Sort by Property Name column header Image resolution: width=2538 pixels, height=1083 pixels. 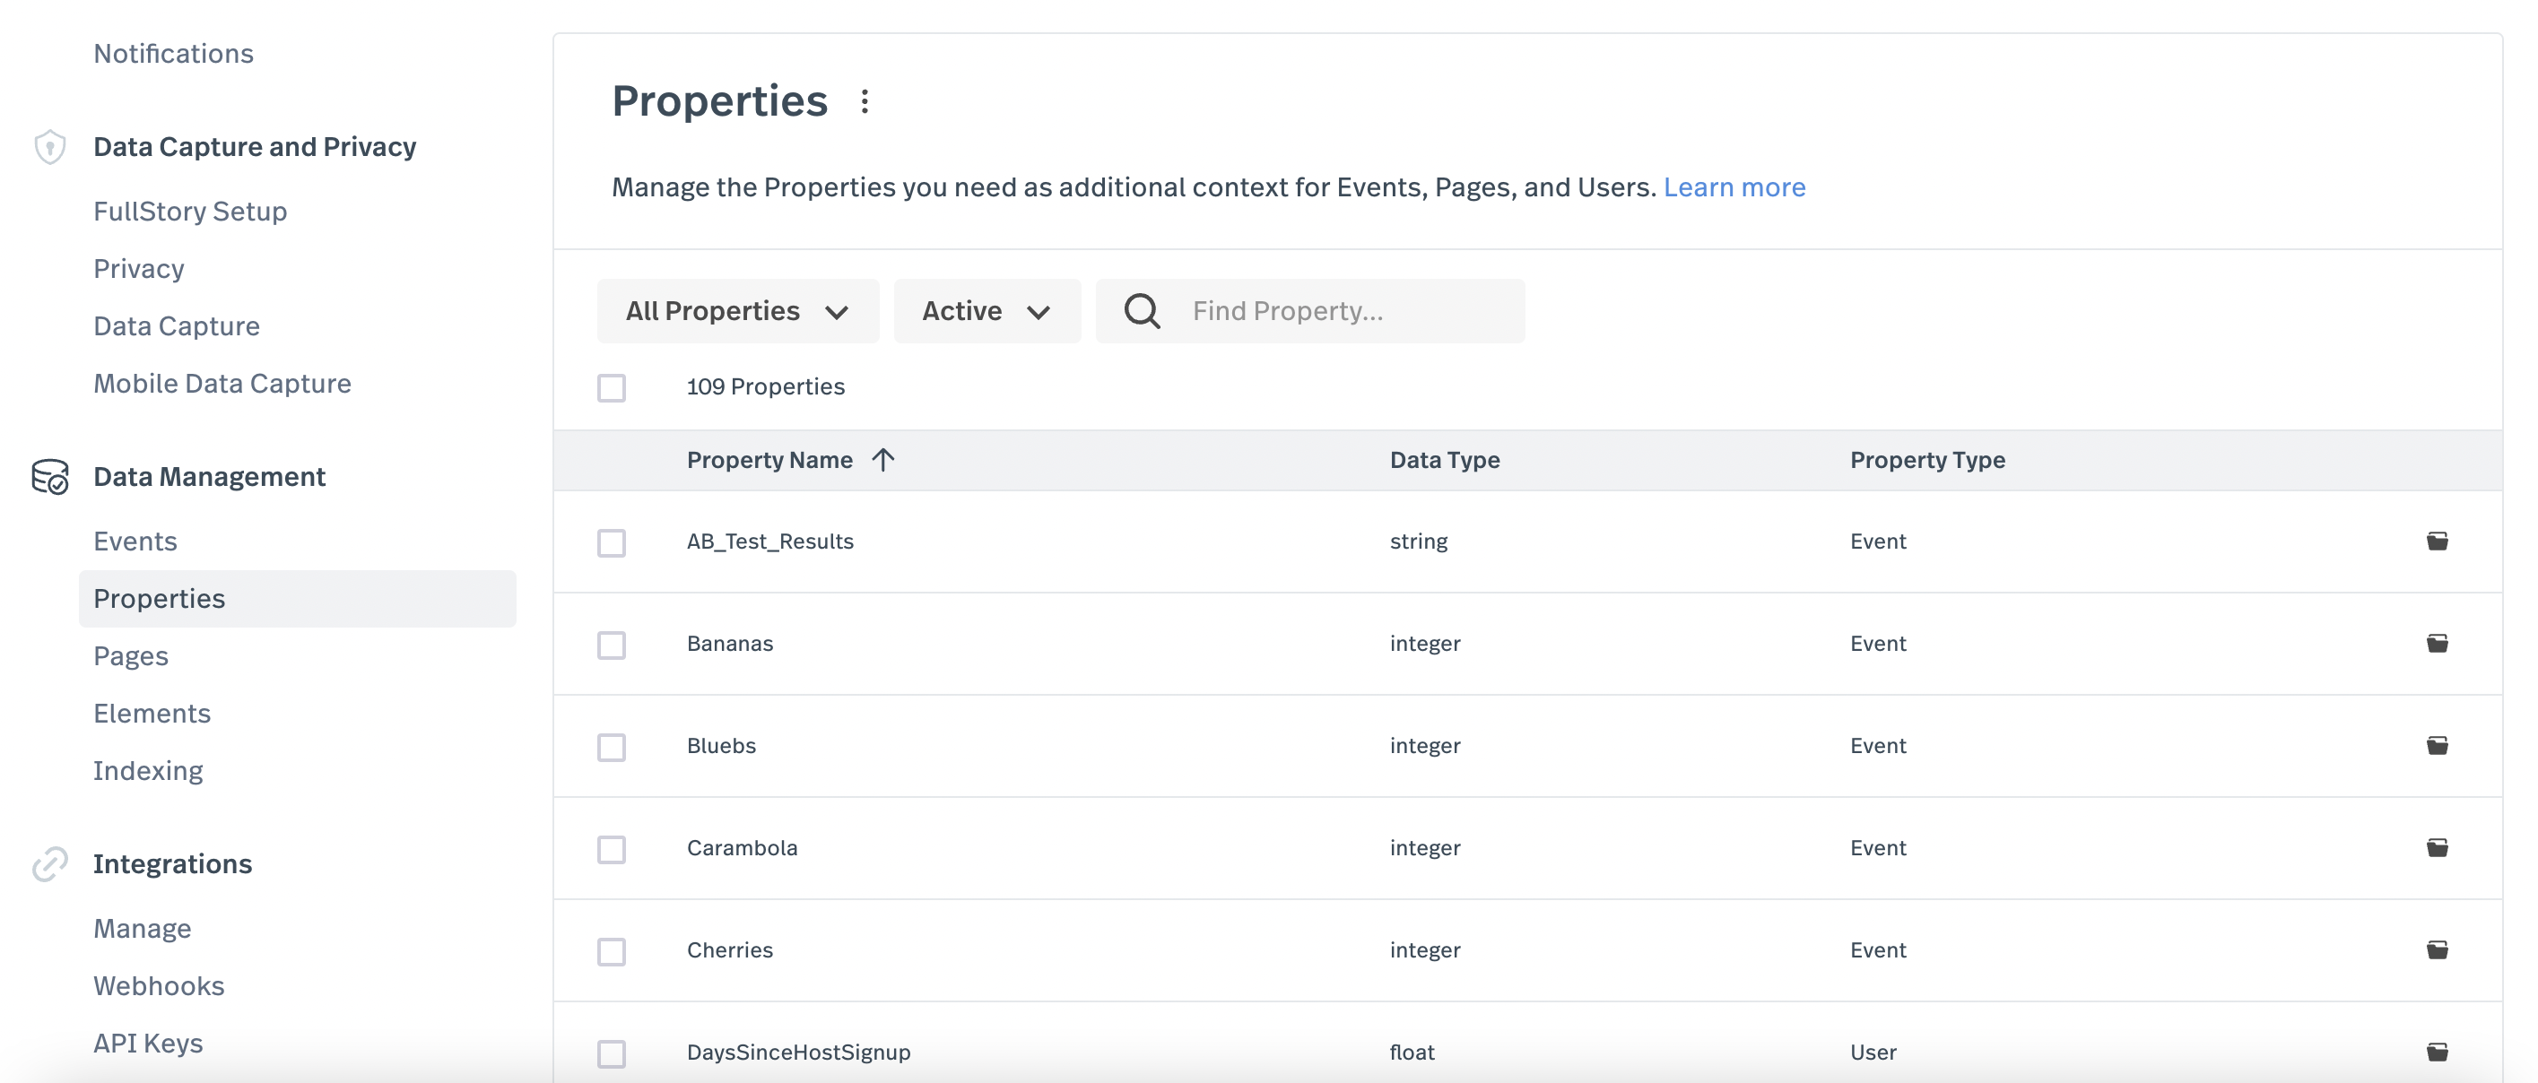point(769,460)
